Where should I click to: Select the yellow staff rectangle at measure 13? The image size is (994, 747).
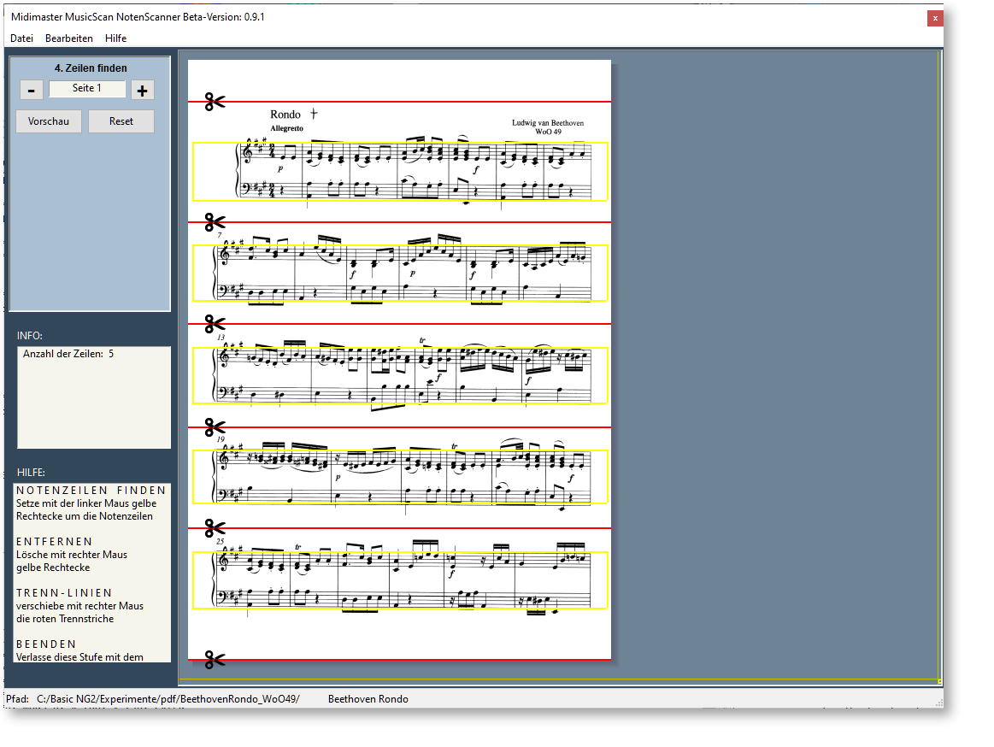point(400,375)
